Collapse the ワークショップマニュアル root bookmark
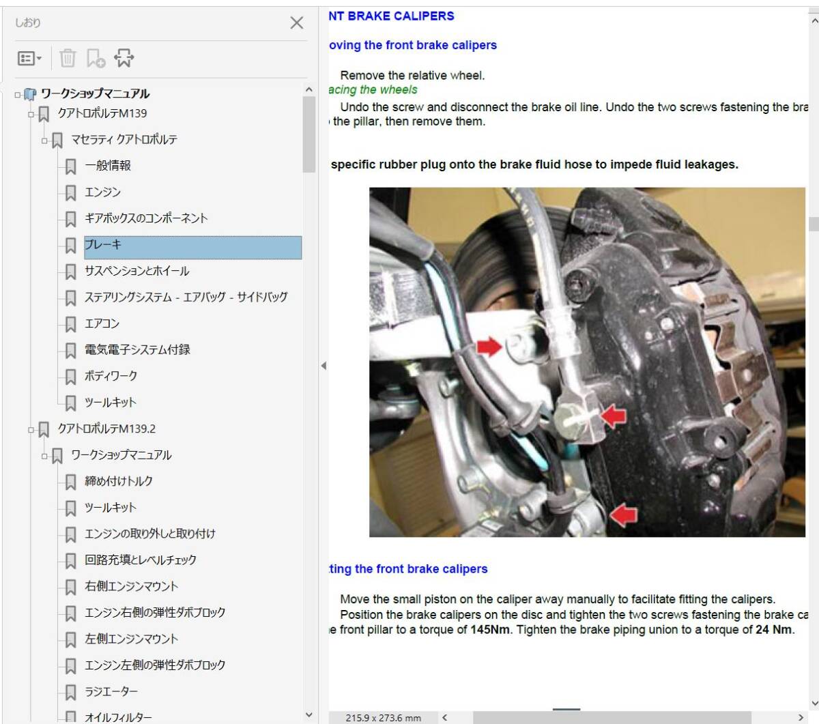Image resolution: width=819 pixels, height=724 pixels. (x=18, y=94)
